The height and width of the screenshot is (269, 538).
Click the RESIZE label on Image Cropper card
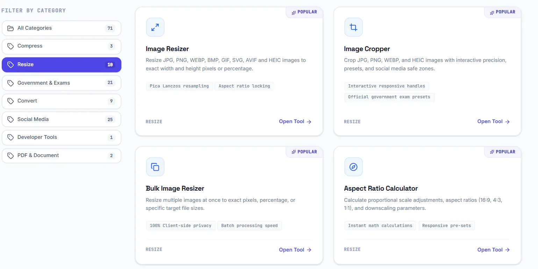[352, 122]
